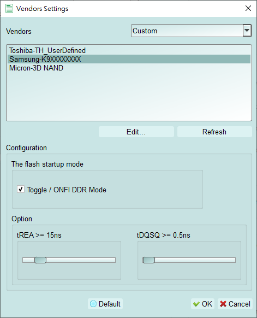Click the tDQSQ slider track right portion

[195, 260]
